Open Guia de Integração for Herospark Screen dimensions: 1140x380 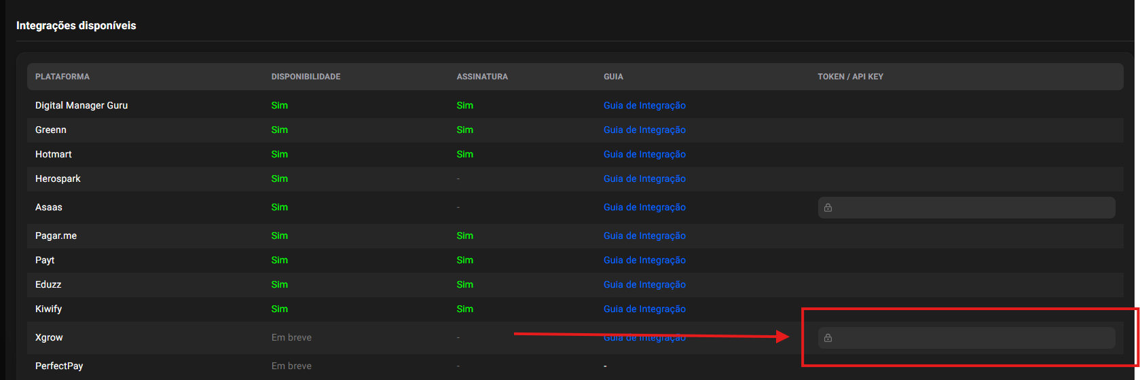coord(644,178)
